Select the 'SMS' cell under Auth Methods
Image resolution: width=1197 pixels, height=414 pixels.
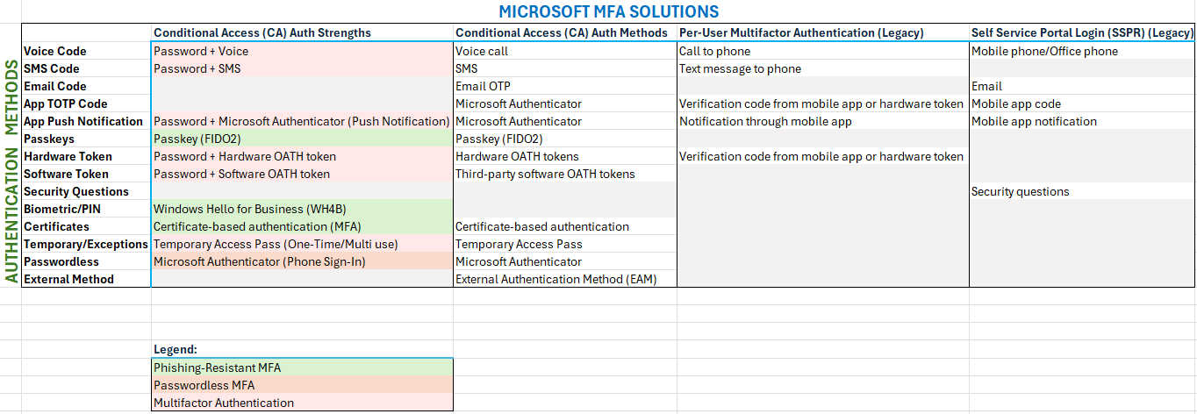click(x=565, y=68)
